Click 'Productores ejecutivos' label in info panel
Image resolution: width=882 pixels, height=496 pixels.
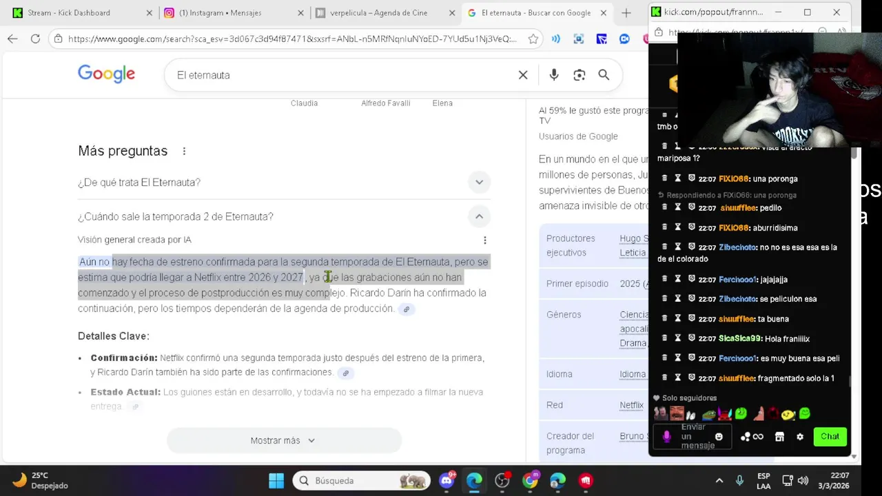click(571, 246)
